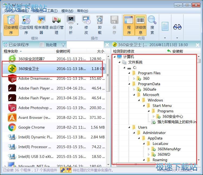This screenshot has width=203, height=175.
Task: Click the 360安全卫士 green plus header icon
Action: click(114, 44)
